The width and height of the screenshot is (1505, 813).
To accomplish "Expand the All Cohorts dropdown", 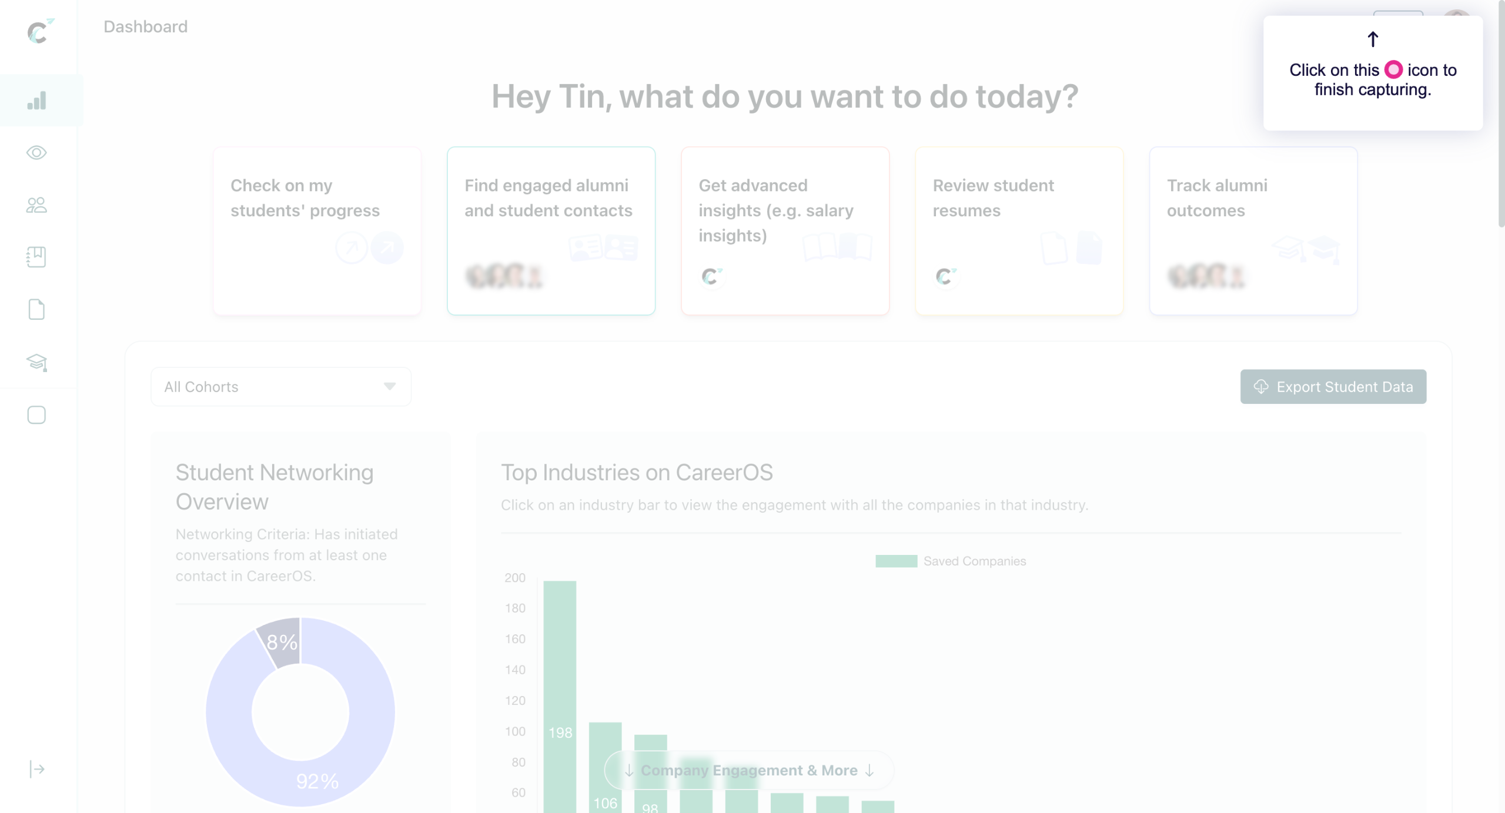I will [x=280, y=387].
